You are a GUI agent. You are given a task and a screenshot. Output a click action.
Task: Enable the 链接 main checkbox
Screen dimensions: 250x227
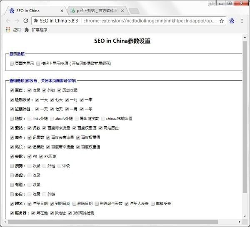[x=12, y=119]
